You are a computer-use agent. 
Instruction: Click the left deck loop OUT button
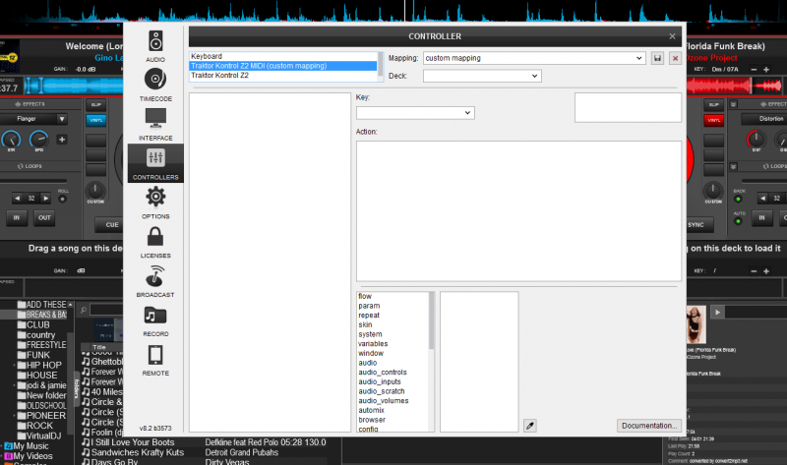[44, 217]
